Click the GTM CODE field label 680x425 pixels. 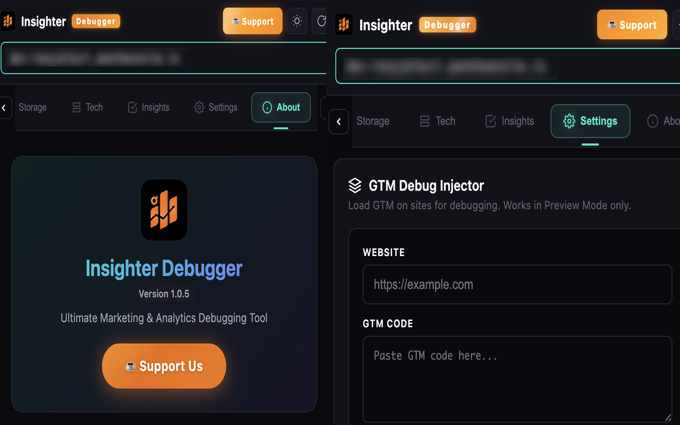coord(388,324)
